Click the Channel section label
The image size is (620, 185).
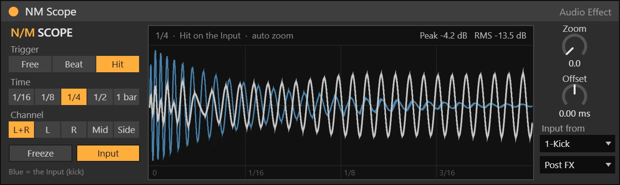(27, 115)
